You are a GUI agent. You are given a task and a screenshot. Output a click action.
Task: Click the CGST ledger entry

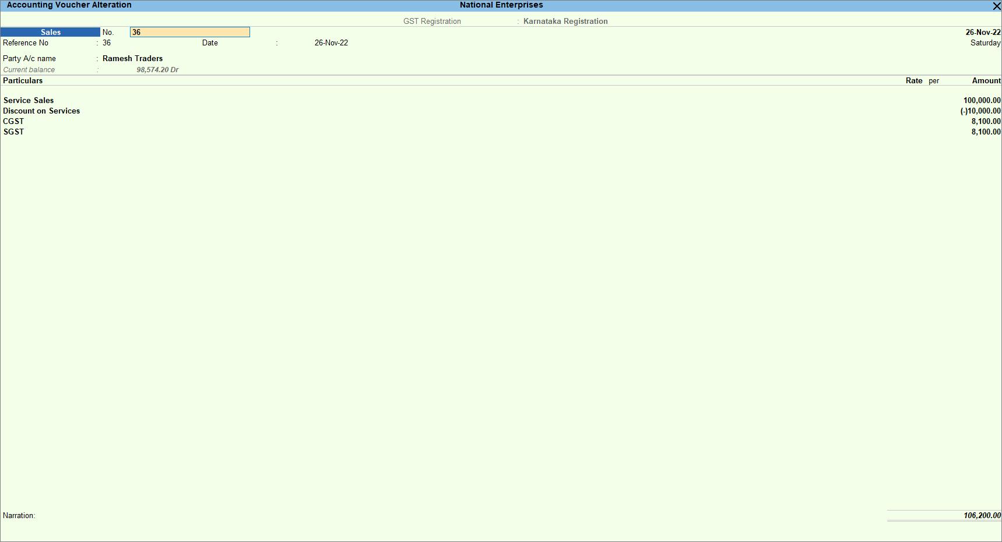click(x=13, y=122)
